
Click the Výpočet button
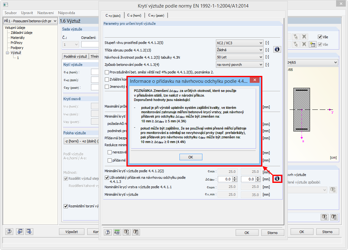[72, 231]
